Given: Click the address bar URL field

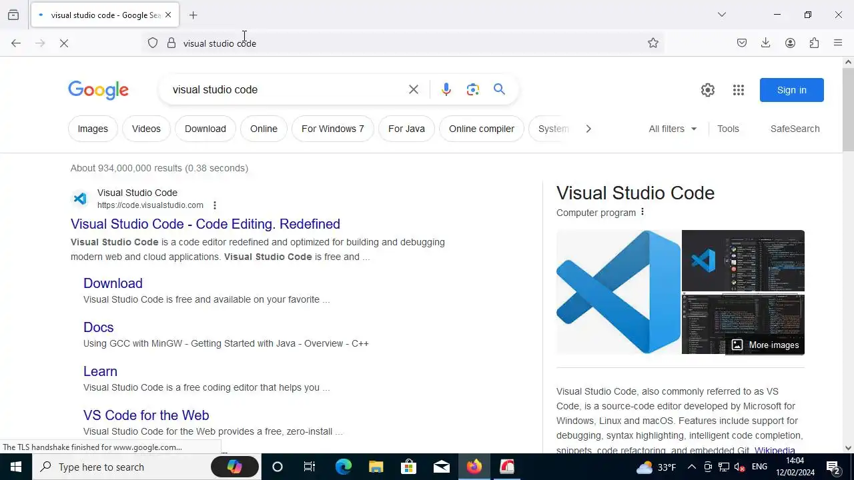Looking at the screenshot, I should point(404,43).
